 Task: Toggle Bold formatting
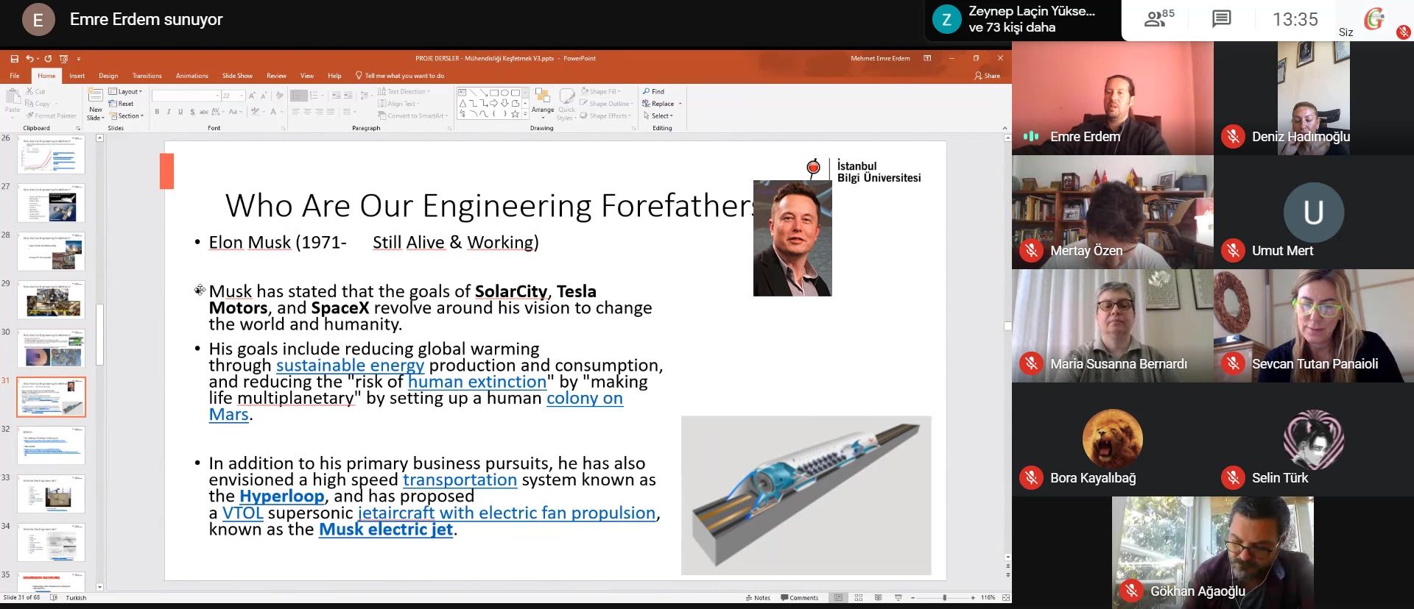(157, 112)
